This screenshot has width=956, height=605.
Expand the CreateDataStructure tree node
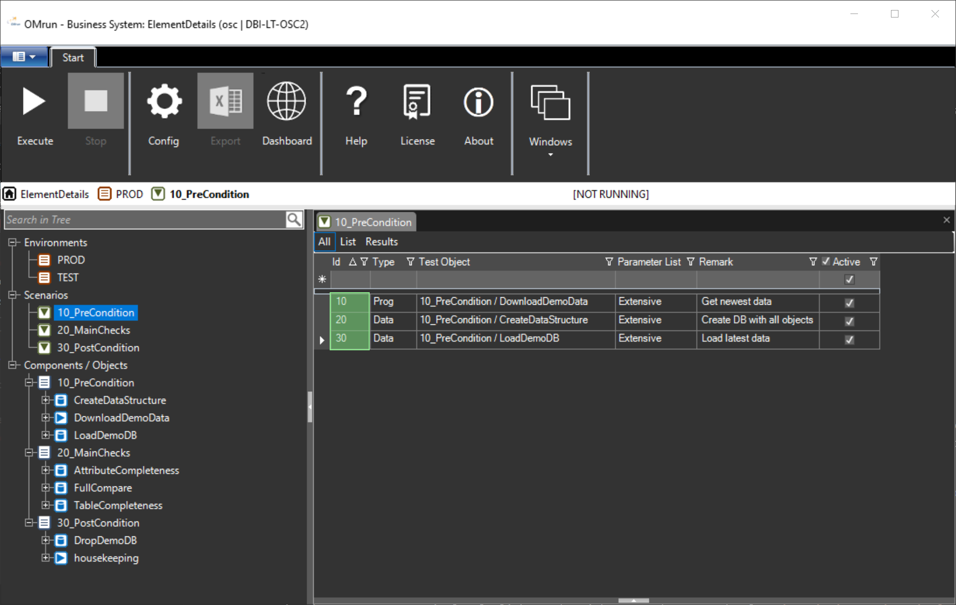[46, 400]
